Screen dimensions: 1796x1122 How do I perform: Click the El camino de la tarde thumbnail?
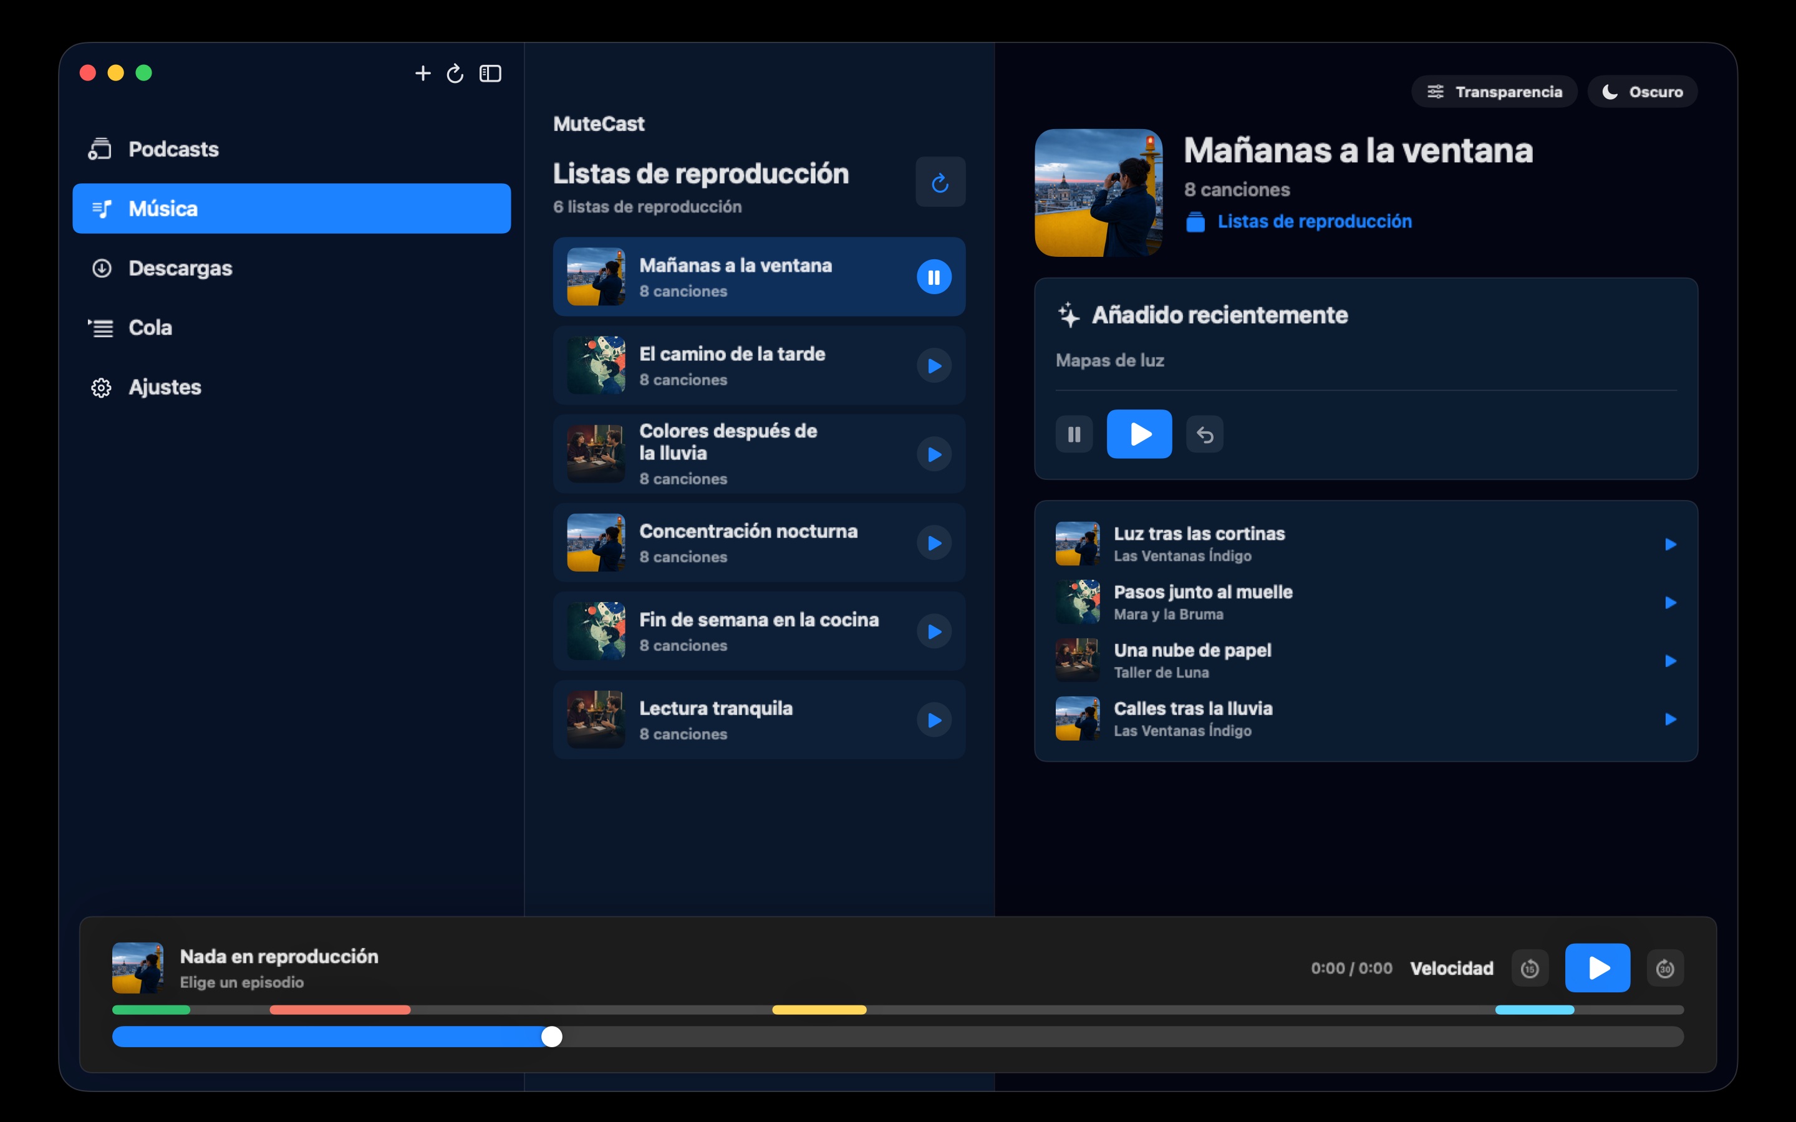click(596, 365)
